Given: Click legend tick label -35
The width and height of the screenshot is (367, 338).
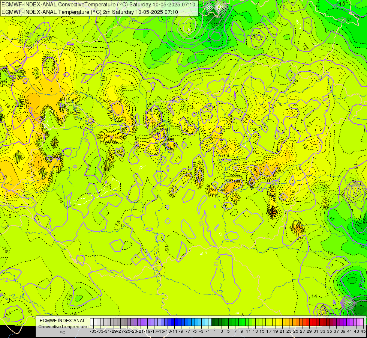Looking at the screenshot, I should (93, 331).
